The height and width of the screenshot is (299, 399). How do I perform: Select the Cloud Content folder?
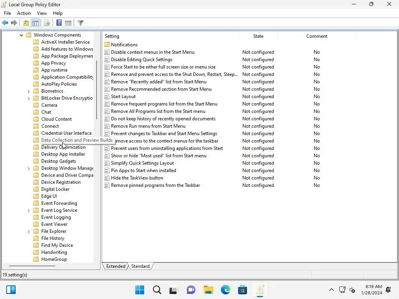[x=56, y=119]
